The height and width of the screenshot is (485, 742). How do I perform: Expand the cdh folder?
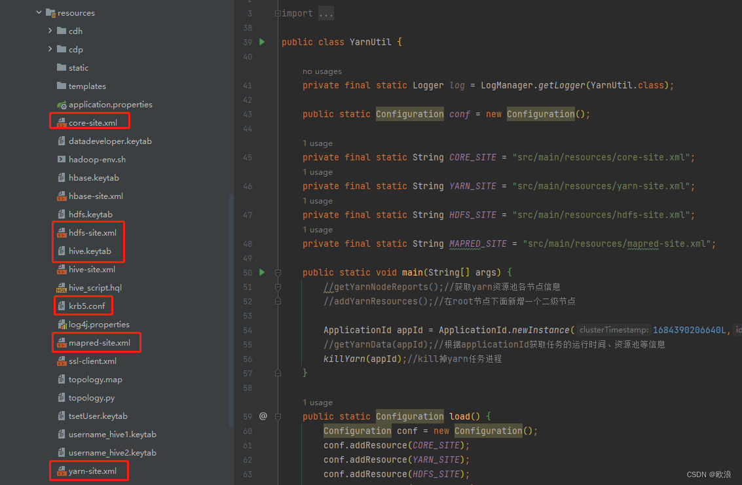50,31
